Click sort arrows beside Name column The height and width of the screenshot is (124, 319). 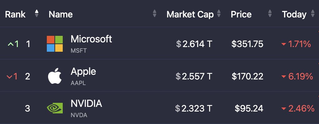pyautogui.click(x=155, y=13)
